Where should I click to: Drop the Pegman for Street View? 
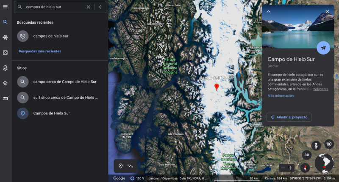click(315, 146)
